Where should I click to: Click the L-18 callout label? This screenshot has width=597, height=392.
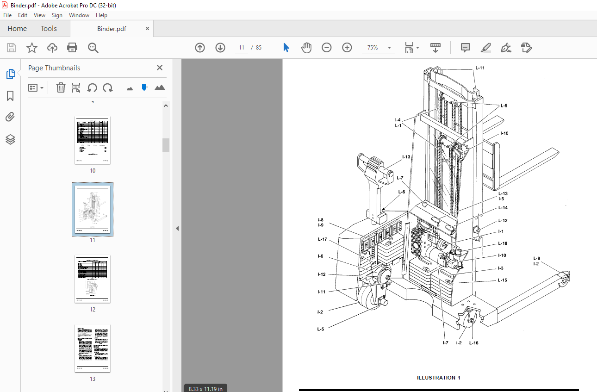503,243
